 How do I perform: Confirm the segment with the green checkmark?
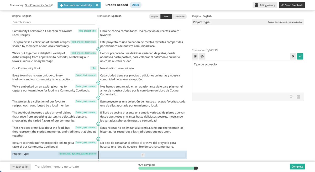point(300,56)
